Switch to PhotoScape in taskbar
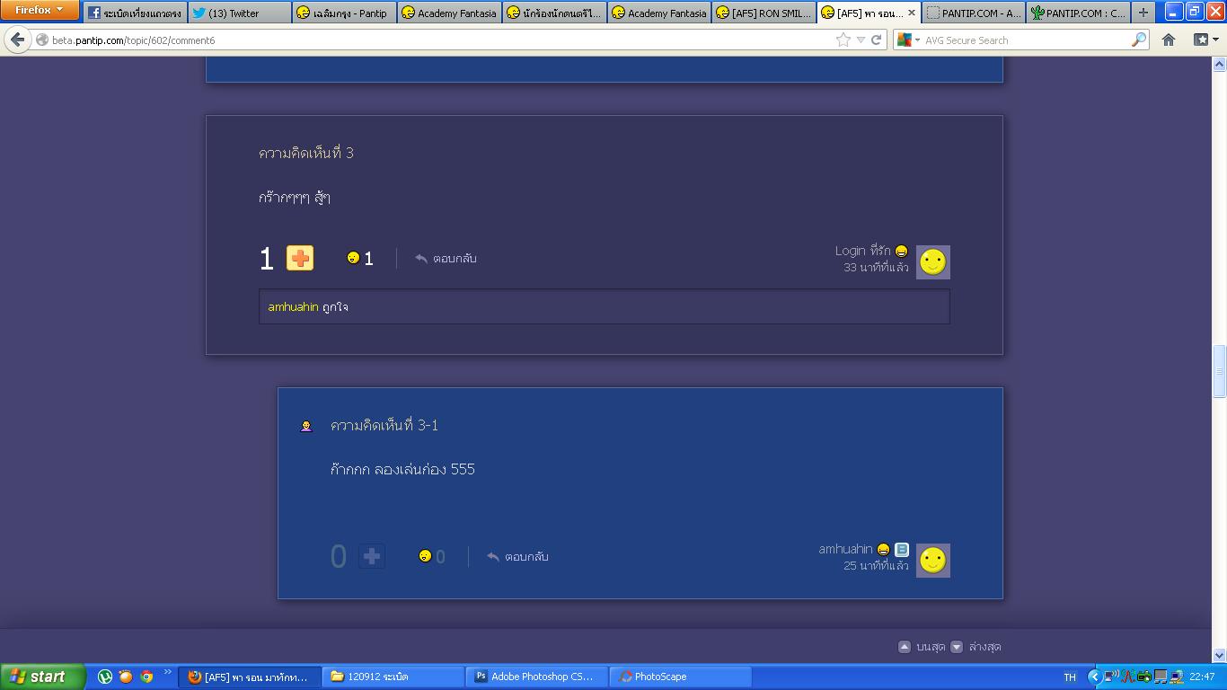Viewport: 1227px width, 690px height. point(680,677)
